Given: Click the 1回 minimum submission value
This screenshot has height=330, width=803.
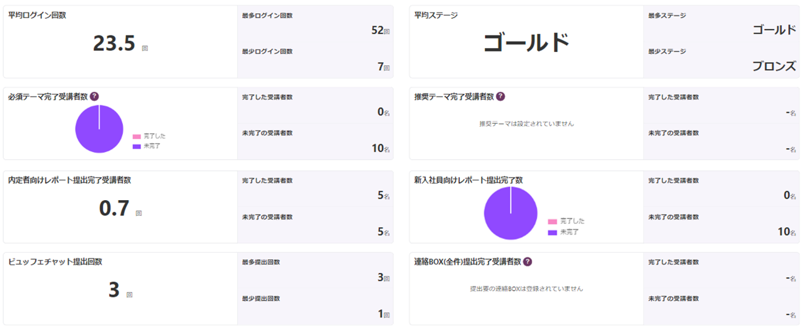Looking at the screenshot, I should [x=383, y=314].
